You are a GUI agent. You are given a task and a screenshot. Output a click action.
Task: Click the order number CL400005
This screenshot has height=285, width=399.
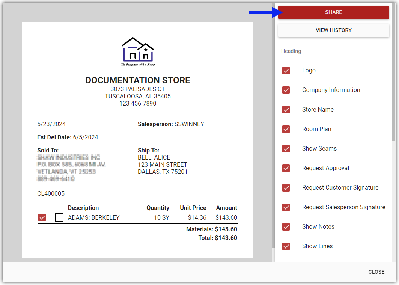point(51,194)
